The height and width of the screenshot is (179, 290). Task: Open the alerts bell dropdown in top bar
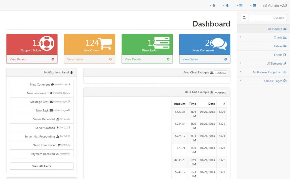[226, 5]
